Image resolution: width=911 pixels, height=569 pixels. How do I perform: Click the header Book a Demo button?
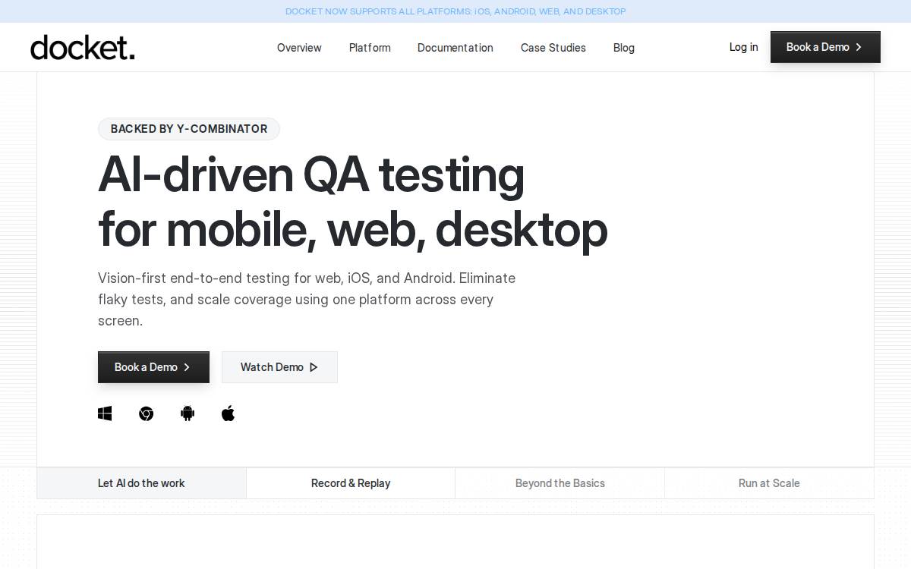[x=825, y=47]
